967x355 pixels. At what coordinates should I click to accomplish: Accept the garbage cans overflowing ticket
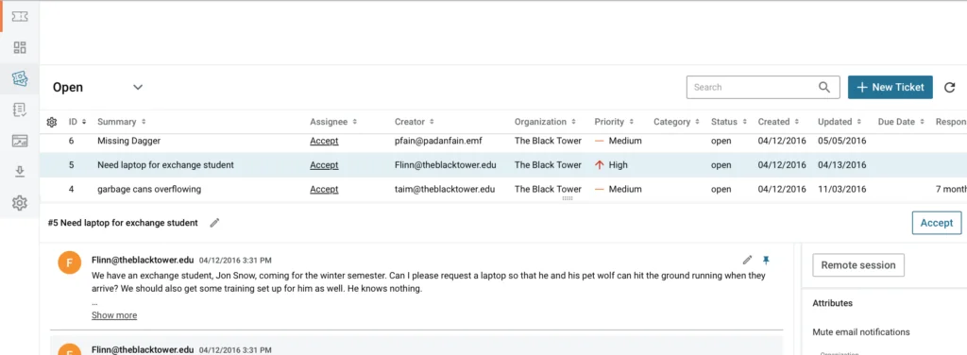coord(324,189)
